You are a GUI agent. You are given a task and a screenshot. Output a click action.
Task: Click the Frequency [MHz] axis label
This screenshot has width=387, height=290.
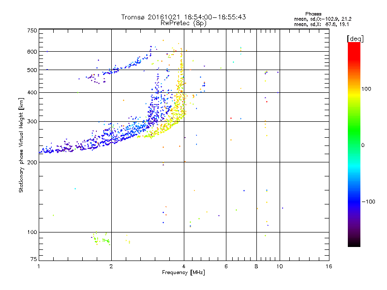point(183,274)
